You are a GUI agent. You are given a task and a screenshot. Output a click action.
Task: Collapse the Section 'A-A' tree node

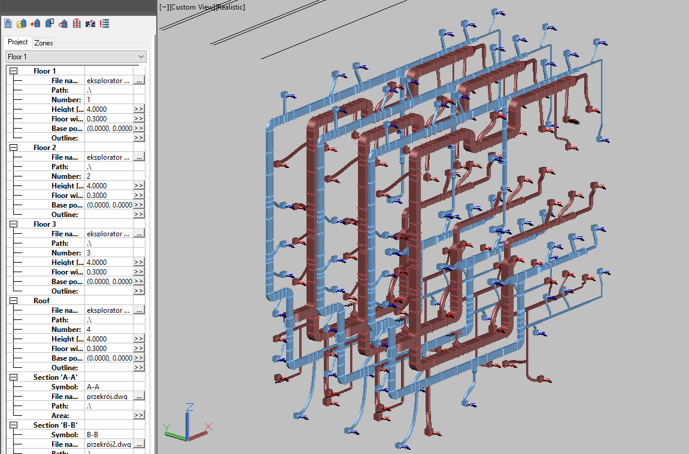click(x=13, y=377)
